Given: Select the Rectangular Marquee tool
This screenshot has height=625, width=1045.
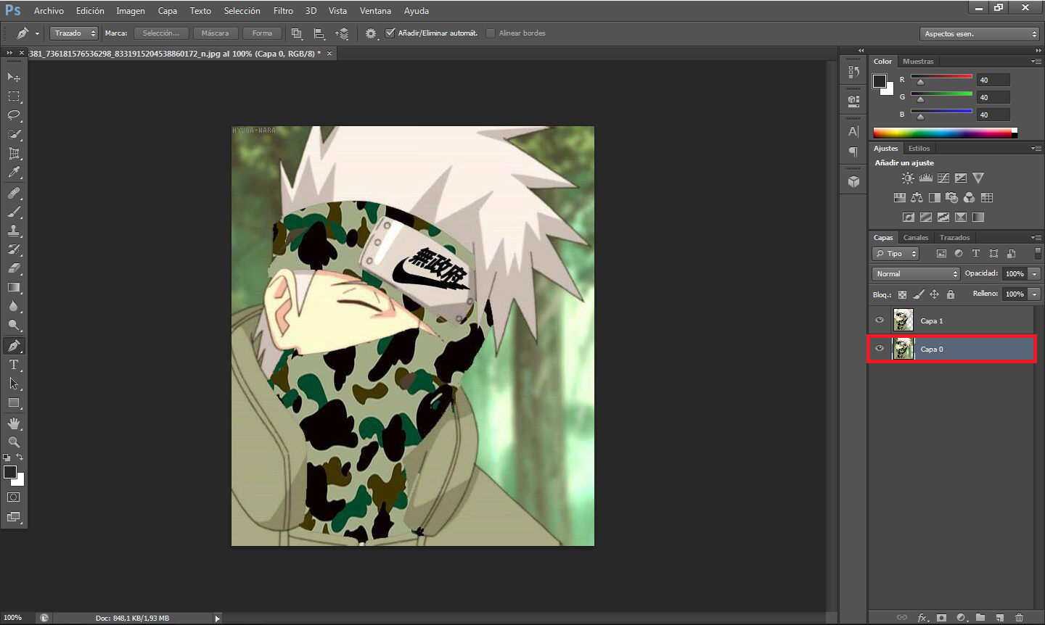Looking at the screenshot, I should pos(14,96).
